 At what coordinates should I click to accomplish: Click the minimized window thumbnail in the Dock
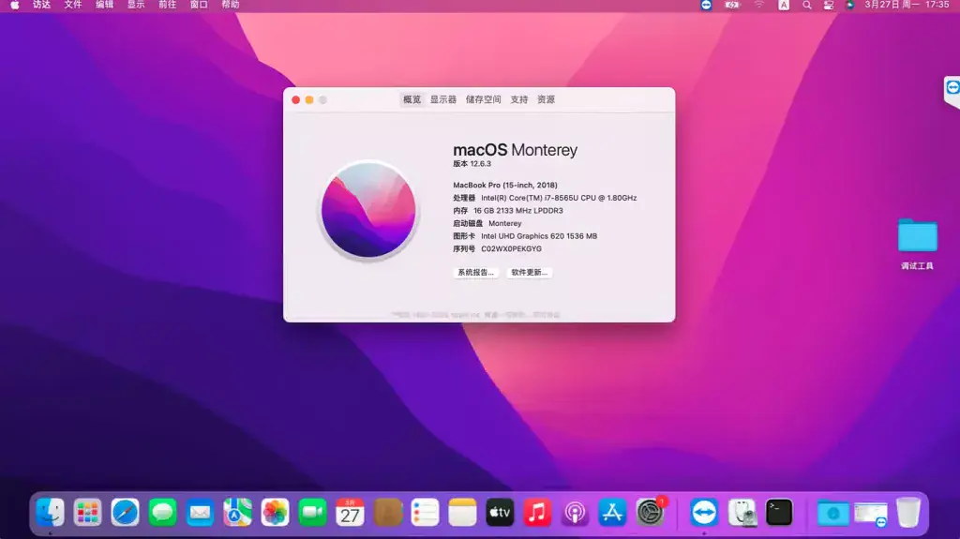point(871,515)
